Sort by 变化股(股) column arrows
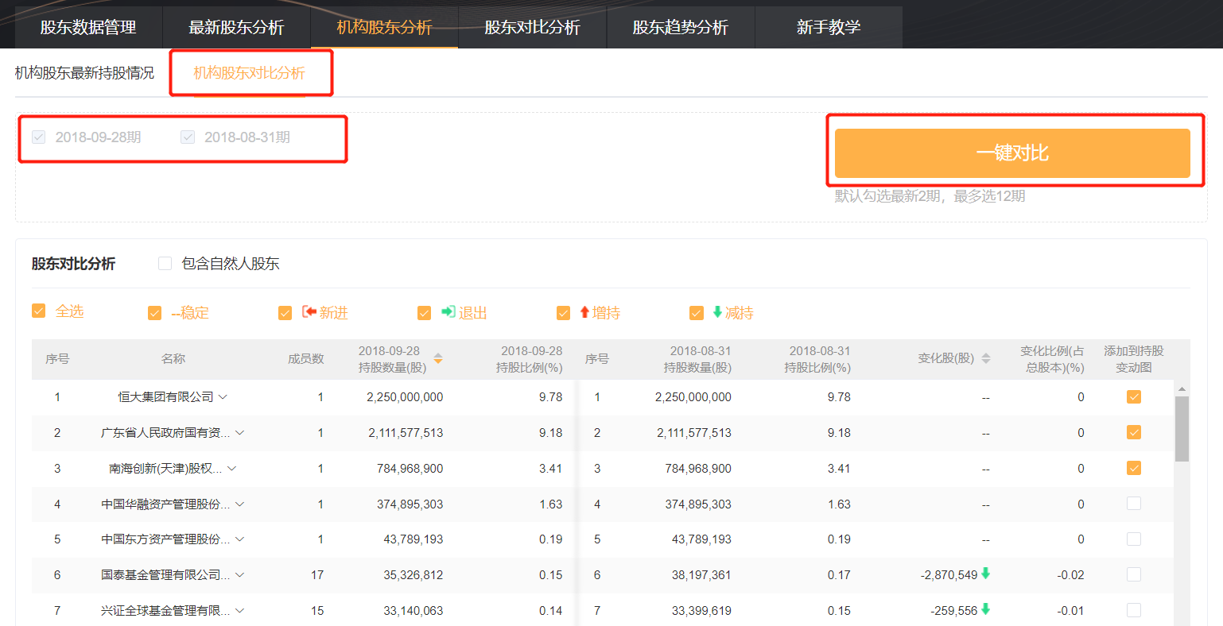1223x626 pixels. click(986, 359)
